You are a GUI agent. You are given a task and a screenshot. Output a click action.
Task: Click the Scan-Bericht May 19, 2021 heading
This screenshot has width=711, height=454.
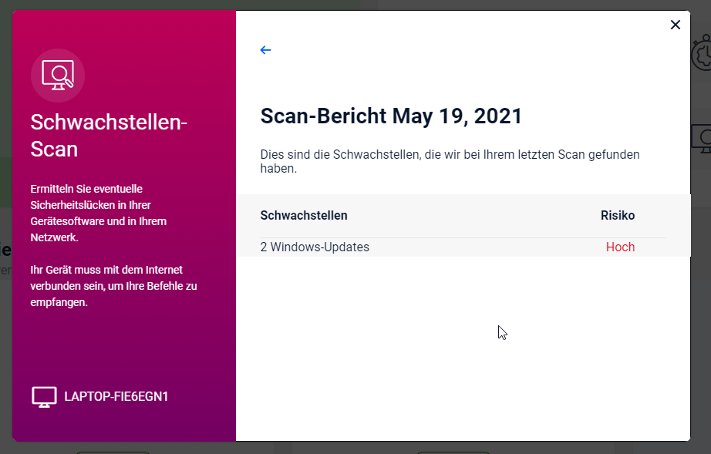tap(391, 116)
